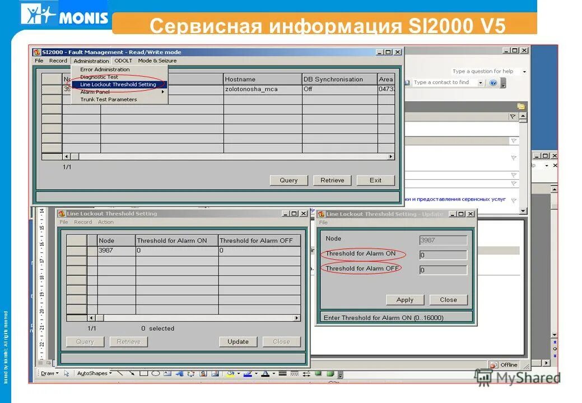The image size is (582, 403).
Task: Open the ODOLT menu
Action: [x=123, y=61]
